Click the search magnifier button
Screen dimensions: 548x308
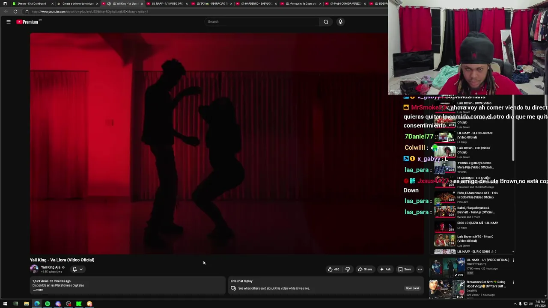click(326, 22)
